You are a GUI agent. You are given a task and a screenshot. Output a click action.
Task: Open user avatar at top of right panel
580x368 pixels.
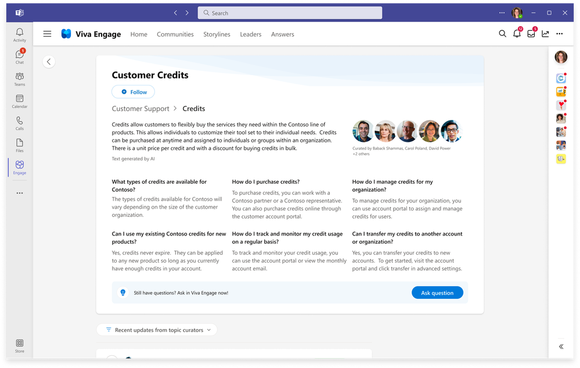[x=561, y=57]
